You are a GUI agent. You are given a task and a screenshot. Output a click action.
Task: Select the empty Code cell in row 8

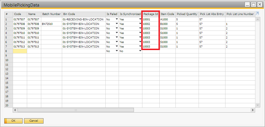(x=20, y=51)
